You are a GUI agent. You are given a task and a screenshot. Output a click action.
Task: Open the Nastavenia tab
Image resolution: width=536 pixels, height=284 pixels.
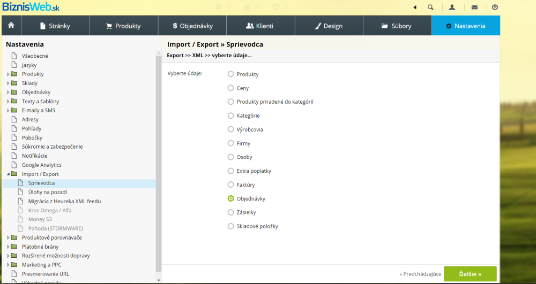click(466, 26)
